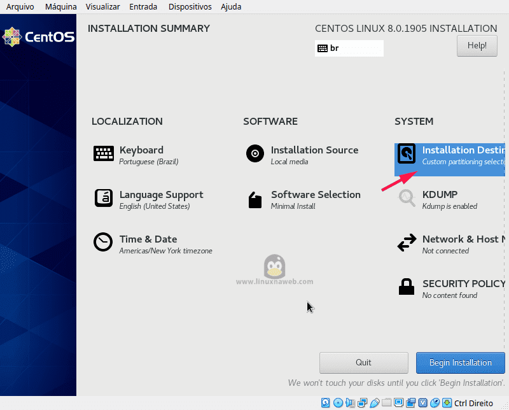
Task: Click 'Ctrl Direito' host key label
Action: pyautogui.click(x=473, y=403)
